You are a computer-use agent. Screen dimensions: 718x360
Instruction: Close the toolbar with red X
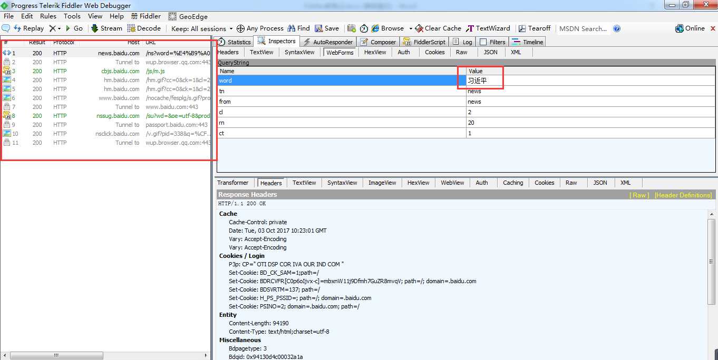pyautogui.click(x=713, y=28)
